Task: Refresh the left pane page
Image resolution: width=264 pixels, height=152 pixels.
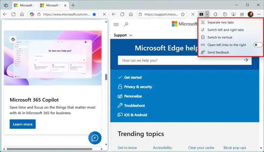Action: (13, 14)
